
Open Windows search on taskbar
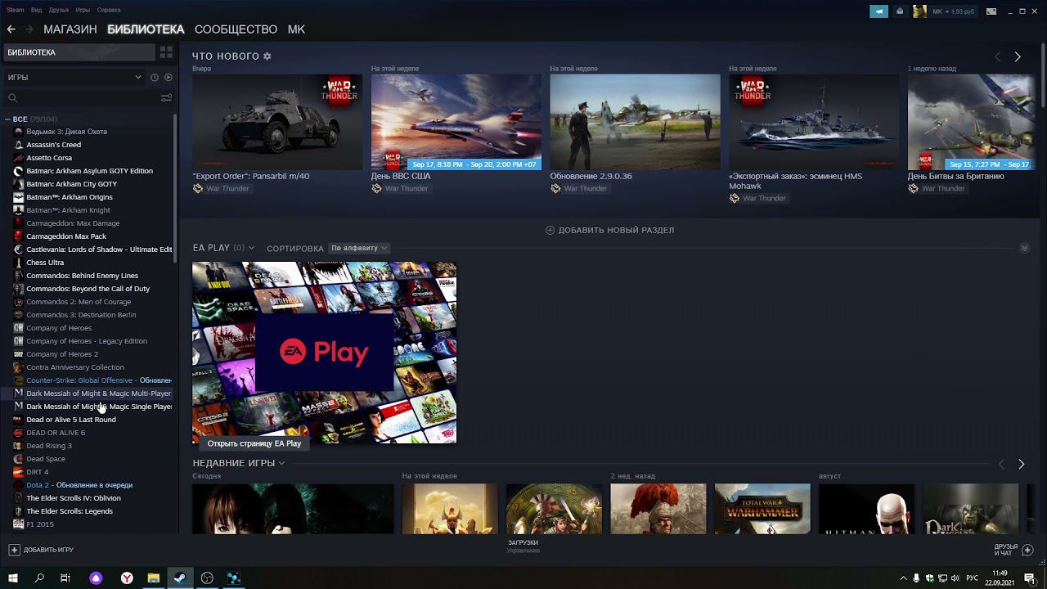[x=39, y=578]
